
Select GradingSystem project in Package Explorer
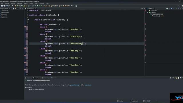coord(5,12)
